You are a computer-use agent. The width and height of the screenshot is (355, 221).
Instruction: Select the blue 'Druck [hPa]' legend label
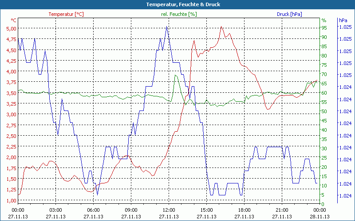[289, 14]
